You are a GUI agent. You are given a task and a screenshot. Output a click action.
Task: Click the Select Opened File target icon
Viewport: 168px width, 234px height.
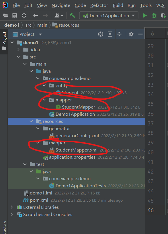[x=101, y=34]
